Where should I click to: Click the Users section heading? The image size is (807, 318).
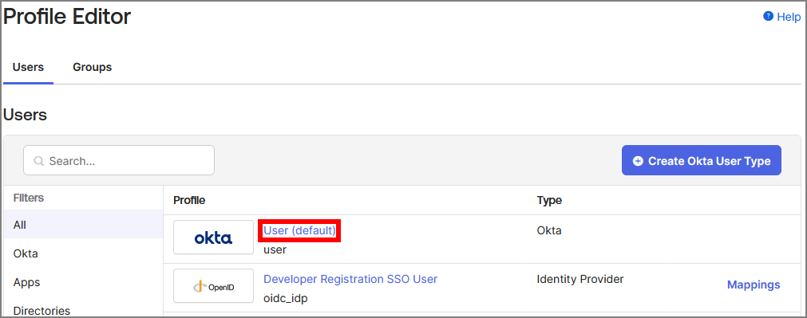coord(26,115)
